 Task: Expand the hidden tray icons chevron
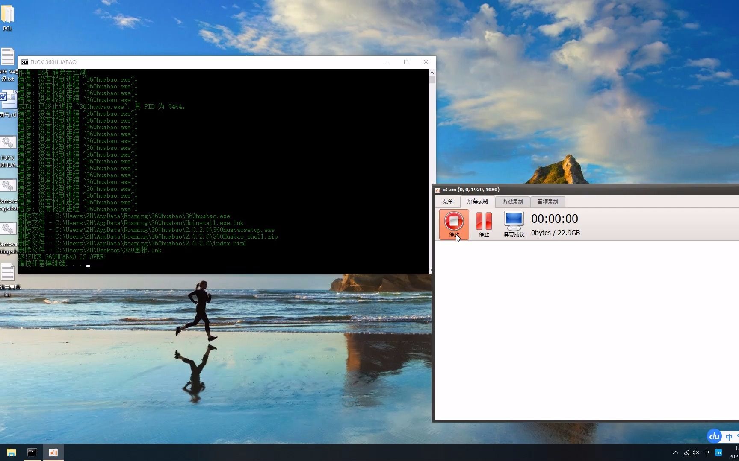[x=676, y=452]
